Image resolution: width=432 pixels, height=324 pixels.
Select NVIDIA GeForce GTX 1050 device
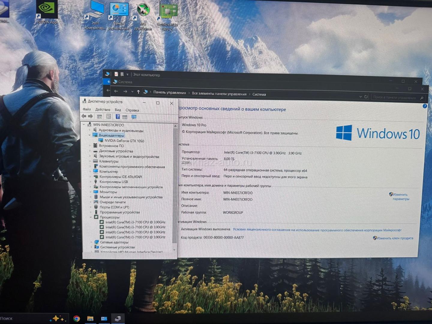pos(124,141)
